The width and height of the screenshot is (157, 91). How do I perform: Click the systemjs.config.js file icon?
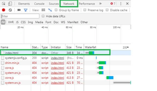click(3, 58)
